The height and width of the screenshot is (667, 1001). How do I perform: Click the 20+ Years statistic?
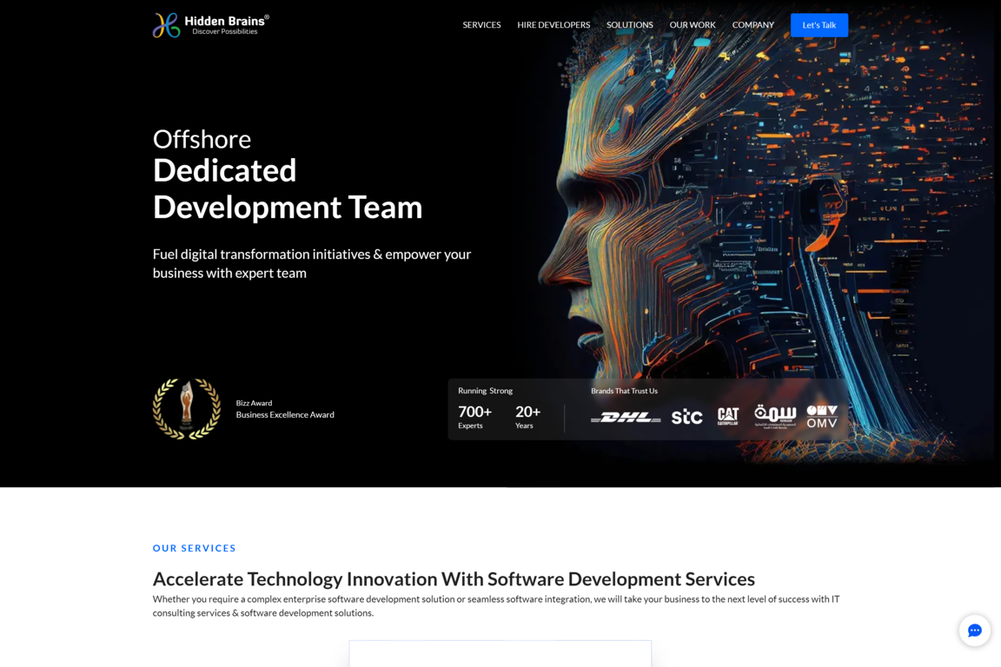527,417
